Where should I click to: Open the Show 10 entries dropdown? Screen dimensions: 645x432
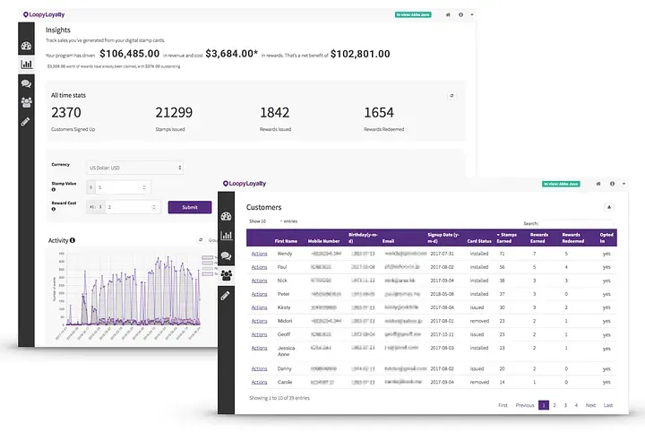[x=269, y=221]
